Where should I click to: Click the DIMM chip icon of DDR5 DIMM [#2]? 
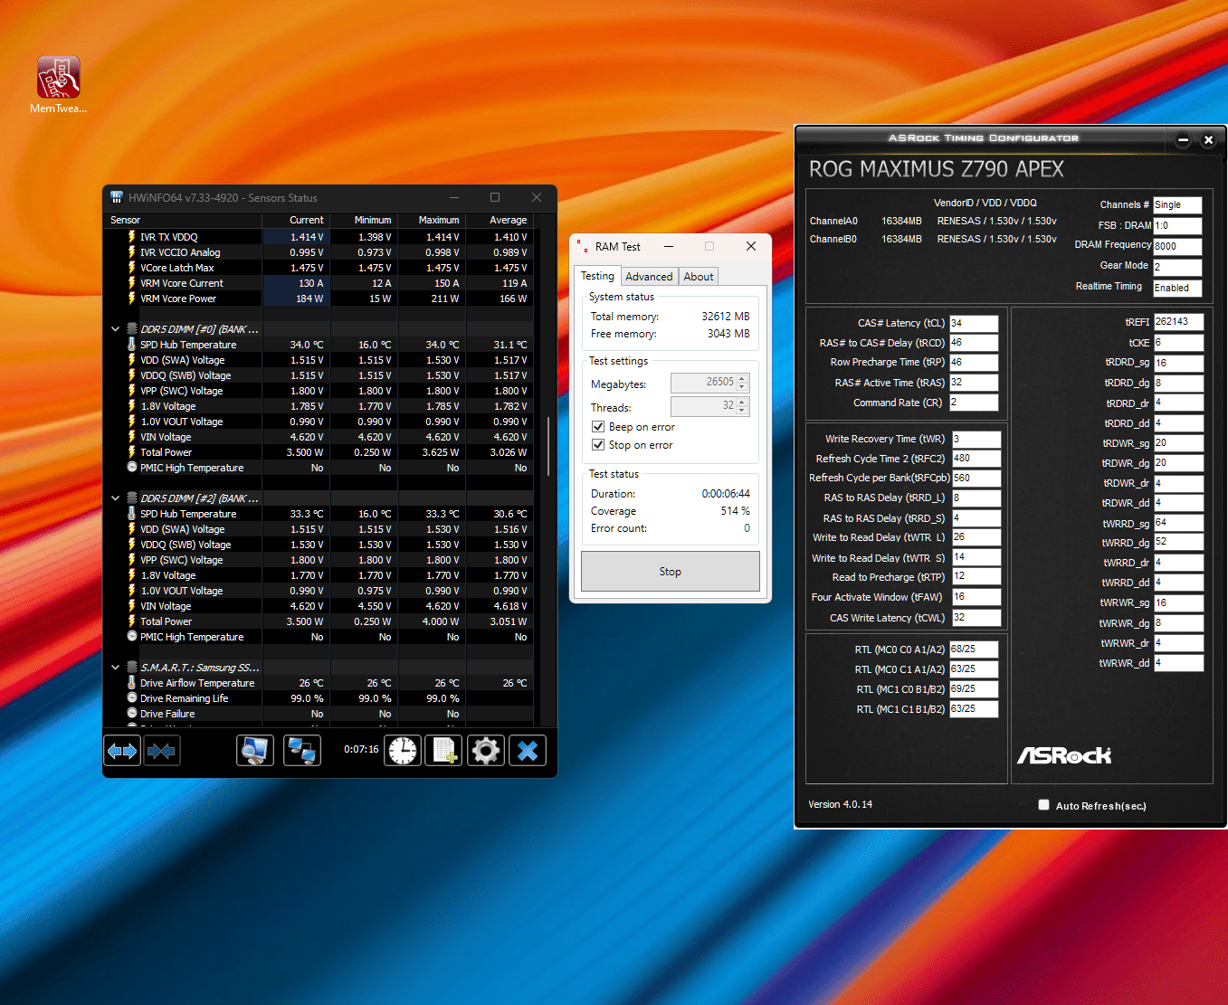coord(132,498)
